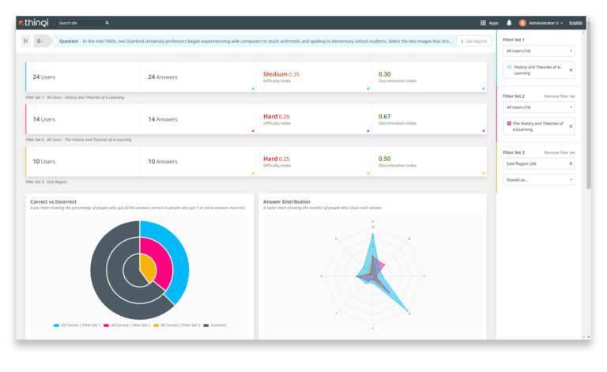
Task: Click the search magnifier icon
Action: 107,23
